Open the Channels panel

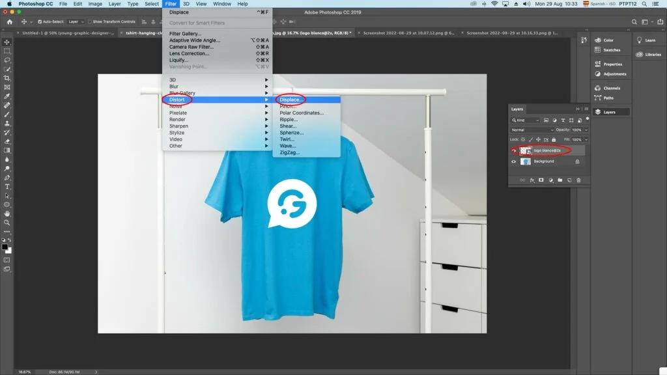(x=608, y=88)
